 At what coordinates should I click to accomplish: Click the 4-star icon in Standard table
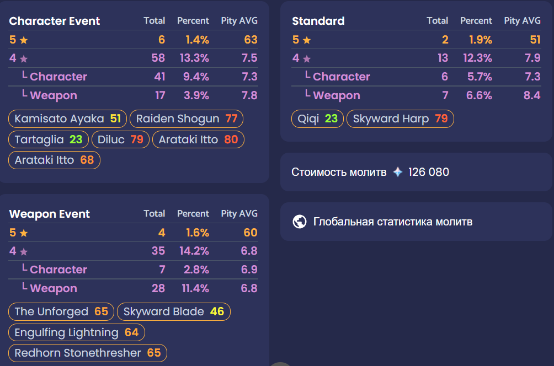[x=307, y=59]
